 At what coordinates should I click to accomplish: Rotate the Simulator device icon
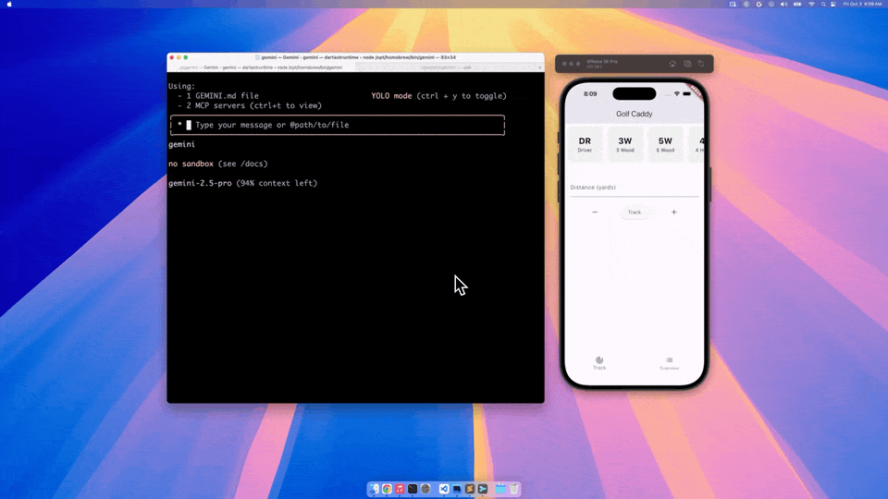coord(701,64)
